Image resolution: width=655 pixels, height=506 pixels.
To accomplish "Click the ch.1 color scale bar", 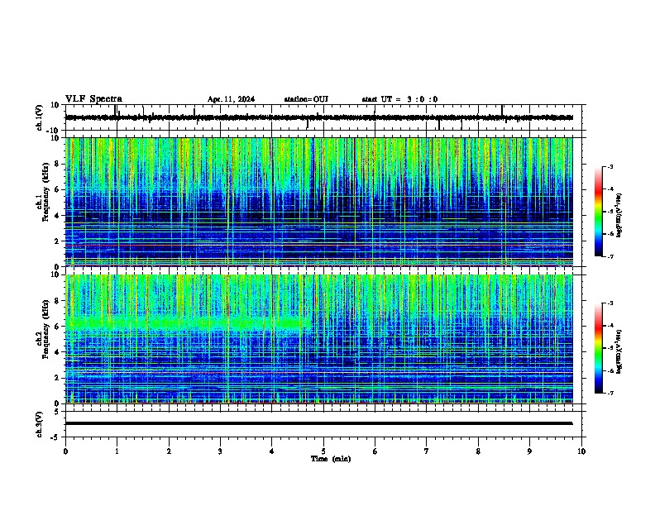I will click(599, 212).
